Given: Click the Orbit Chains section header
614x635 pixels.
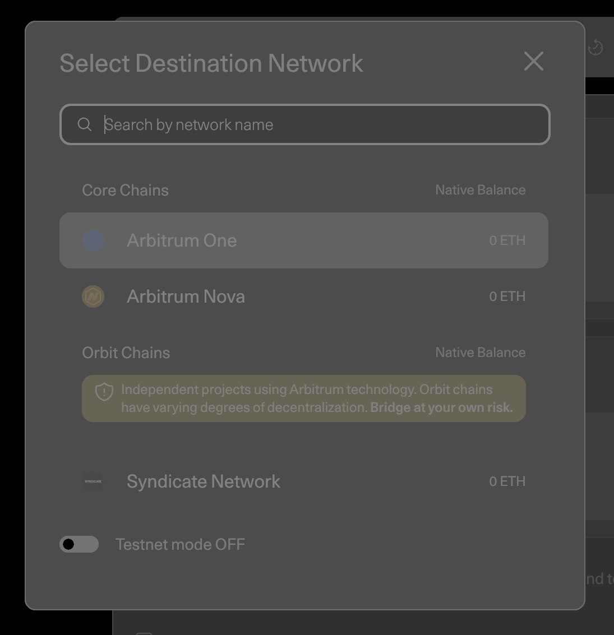Looking at the screenshot, I should 126,353.
